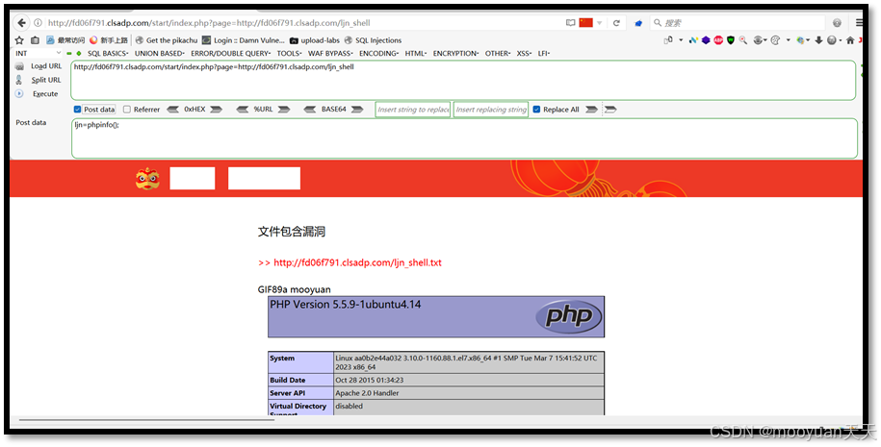Click the AdBlock Plus ABP icon

(x=718, y=40)
